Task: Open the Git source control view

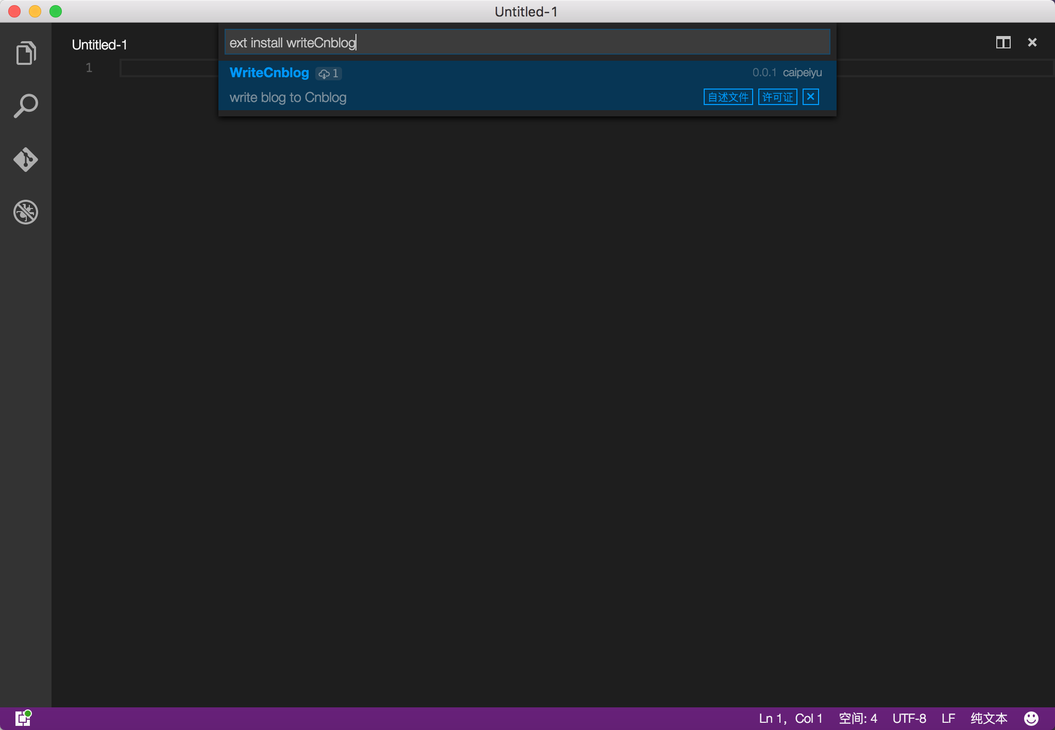Action: tap(26, 160)
